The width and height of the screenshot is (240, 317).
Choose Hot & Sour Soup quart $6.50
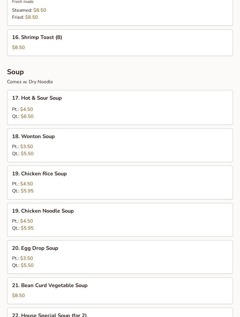[x=27, y=116]
